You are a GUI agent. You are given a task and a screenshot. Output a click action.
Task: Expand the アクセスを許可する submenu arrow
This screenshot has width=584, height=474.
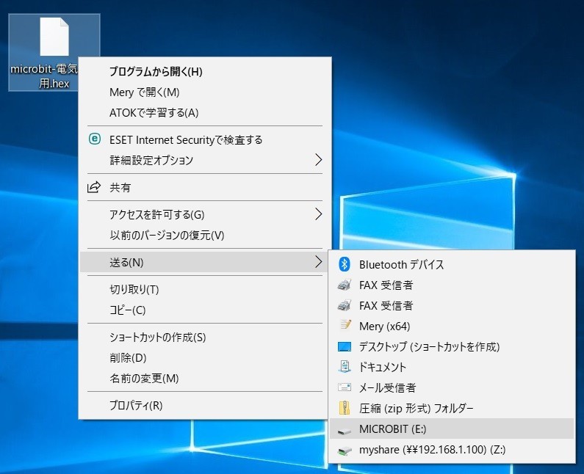[318, 214]
